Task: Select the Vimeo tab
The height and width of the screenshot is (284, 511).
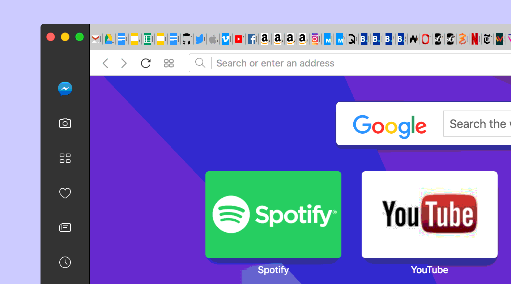Action: coord(226,39)
